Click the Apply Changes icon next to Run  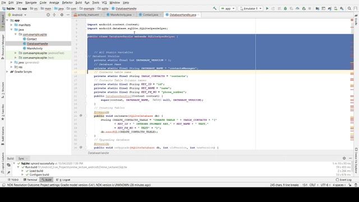(x=273, y=8)
